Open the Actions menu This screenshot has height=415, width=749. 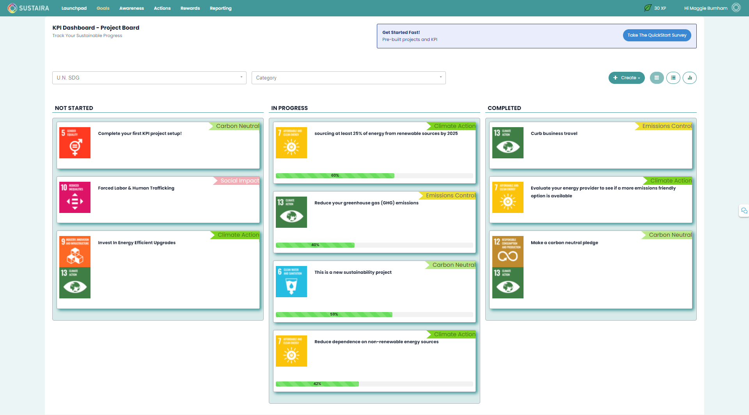[162, 8]
